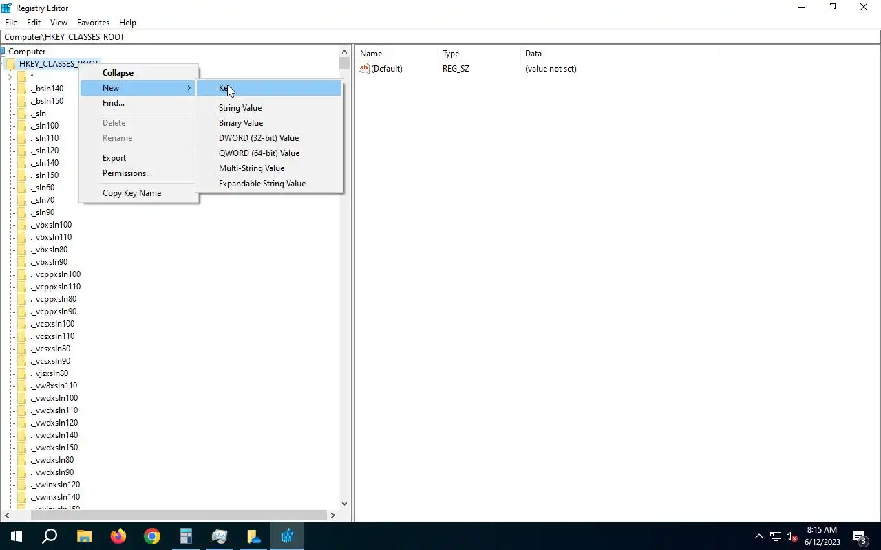Select the (Default) value row
Screen dimensions: 881x550
tap(468, 68)
